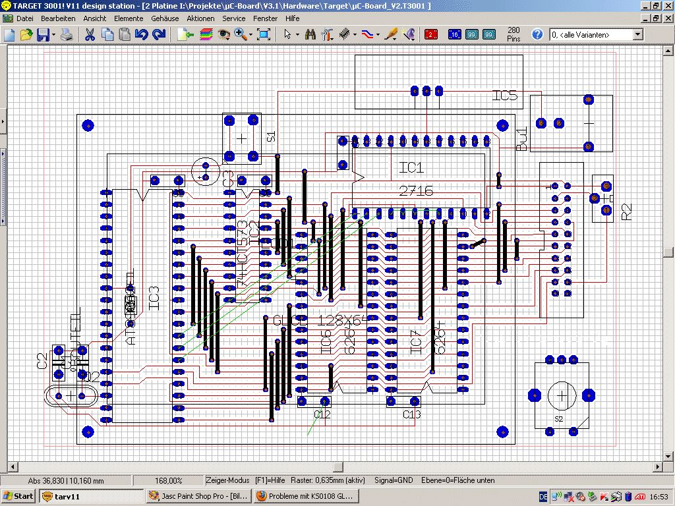Open the Bearbeiten menu
Screen dimensions: 675x506
(x=58, y=18)
